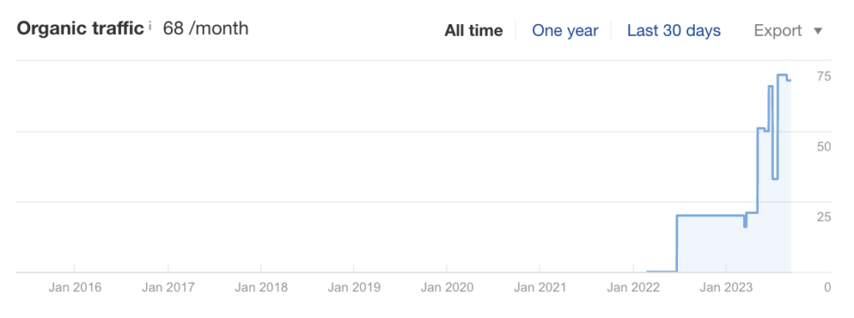Click the 68 /month traffic value

pos(206,28)
